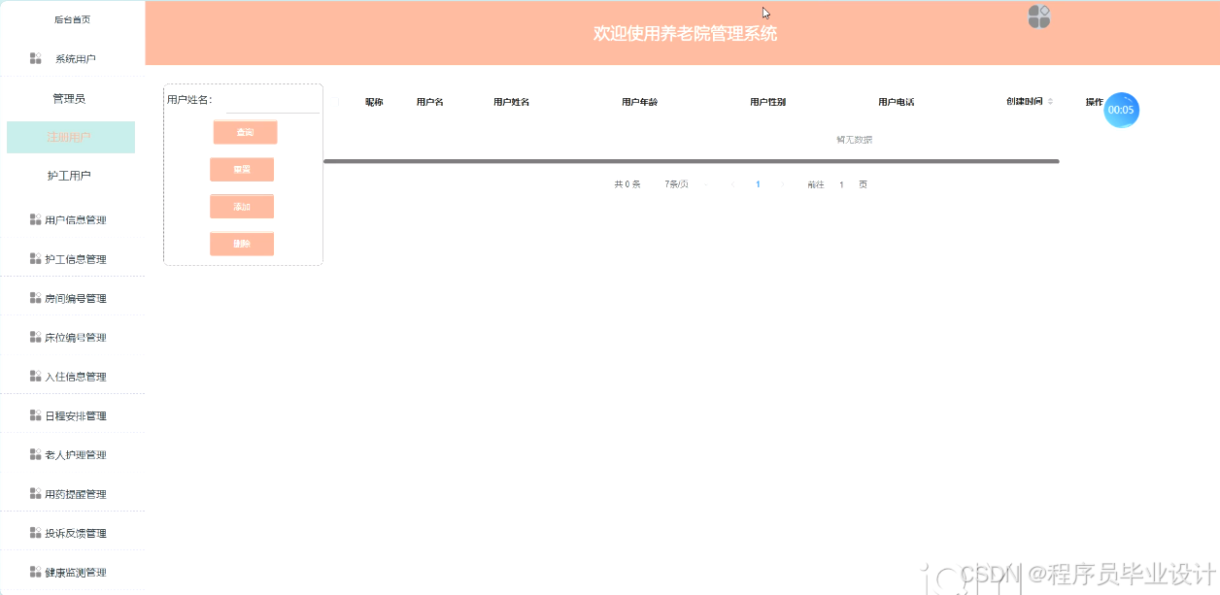Click the 用户年龄 column header
The height and width of the screenshot is (595, 1220).
point(639,102)
